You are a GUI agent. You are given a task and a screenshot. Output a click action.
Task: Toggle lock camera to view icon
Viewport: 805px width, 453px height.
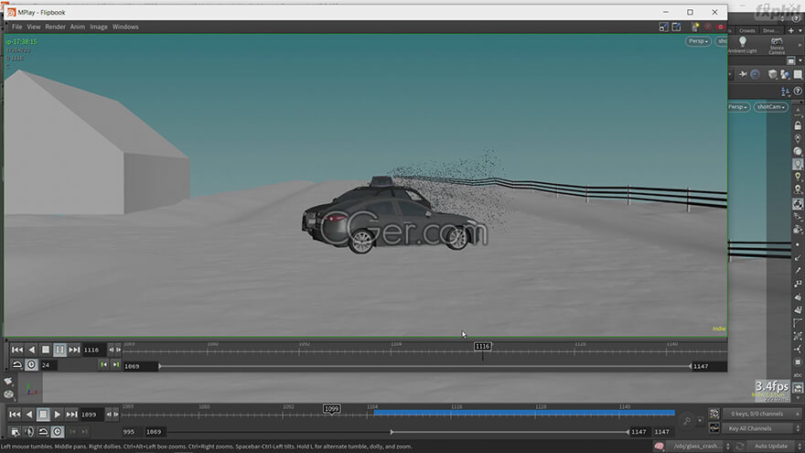[x=798, y=126]
